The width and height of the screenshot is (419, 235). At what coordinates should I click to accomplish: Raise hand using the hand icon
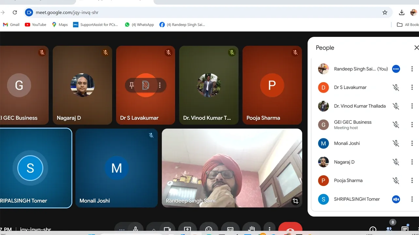(251, 229)
